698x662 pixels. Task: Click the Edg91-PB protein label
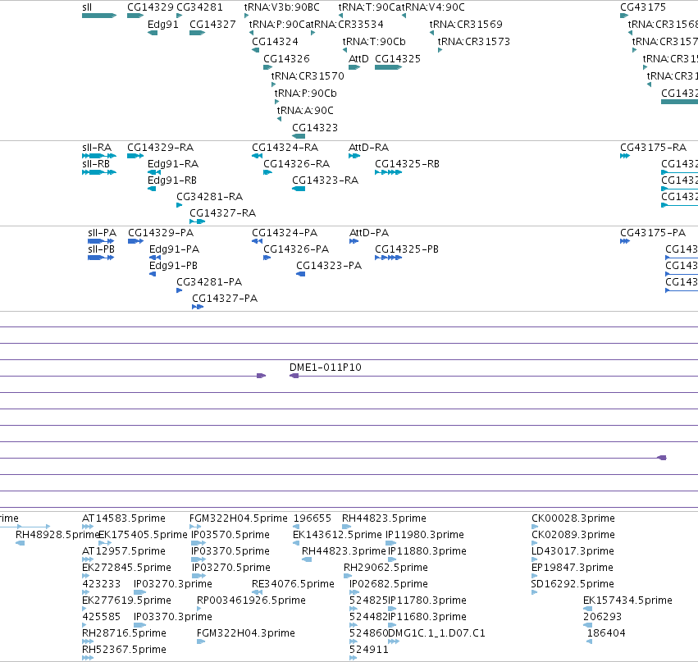173,266
